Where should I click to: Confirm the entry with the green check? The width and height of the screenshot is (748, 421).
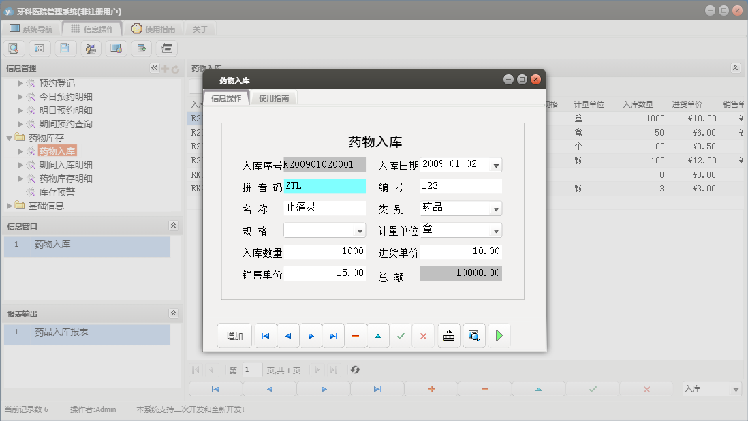(401, 335)
